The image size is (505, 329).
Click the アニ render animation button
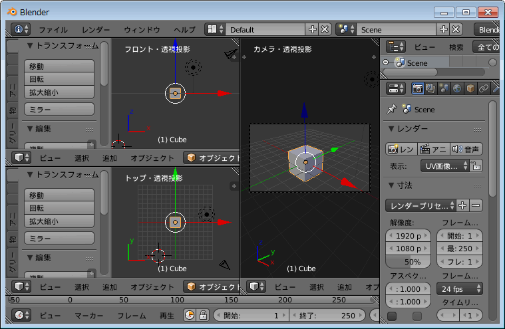pyautogui.click(x=434, y=149)
